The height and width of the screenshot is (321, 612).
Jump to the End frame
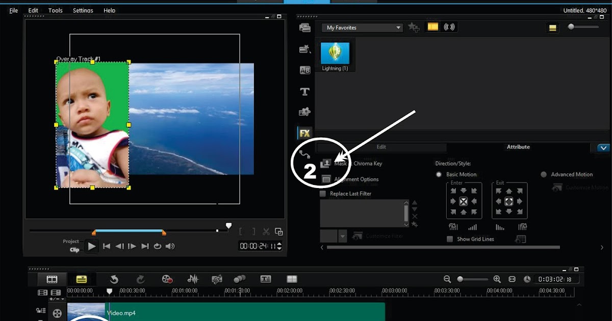[x=145, y=246]
